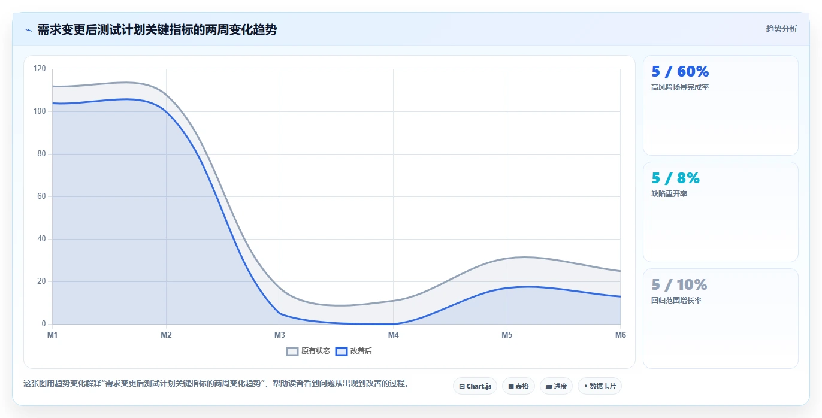The height and width of the screenshot is (418, 822).
Task: Toggle the 改善后 legend item
Action: [x=353, y=351]
